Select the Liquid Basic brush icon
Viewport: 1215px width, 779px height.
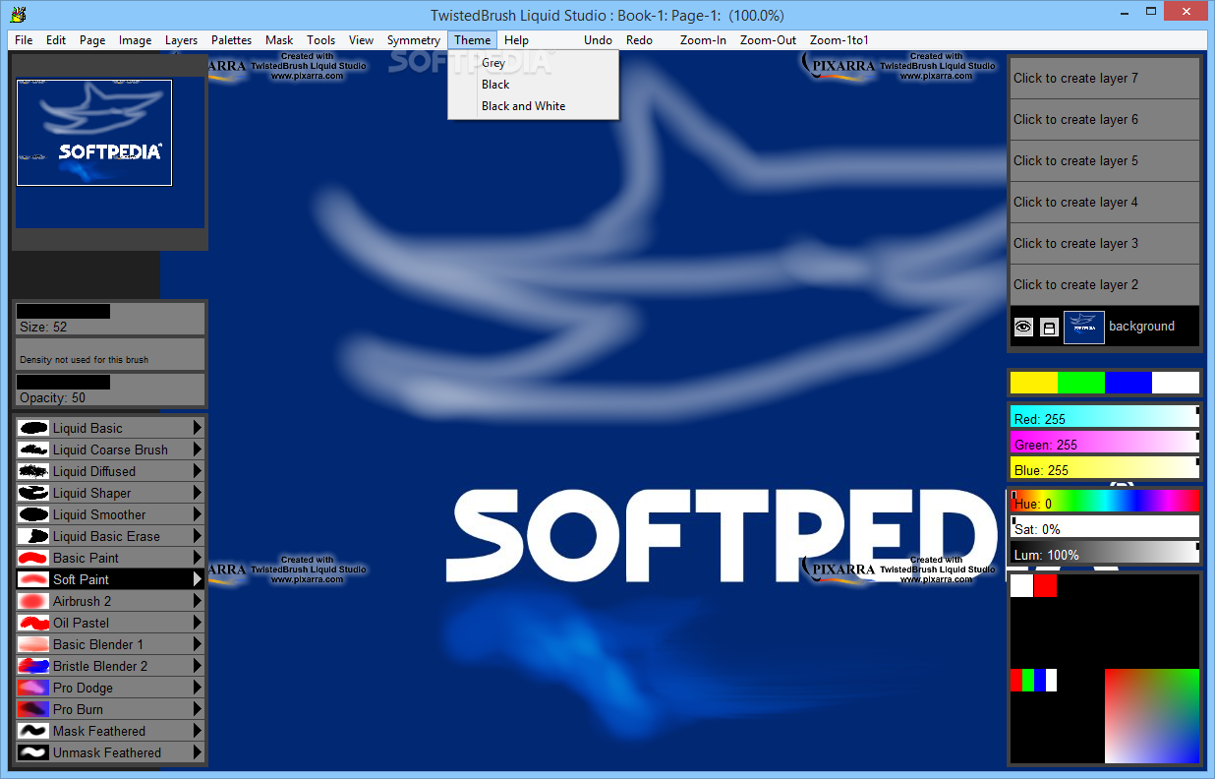[33, 428]
